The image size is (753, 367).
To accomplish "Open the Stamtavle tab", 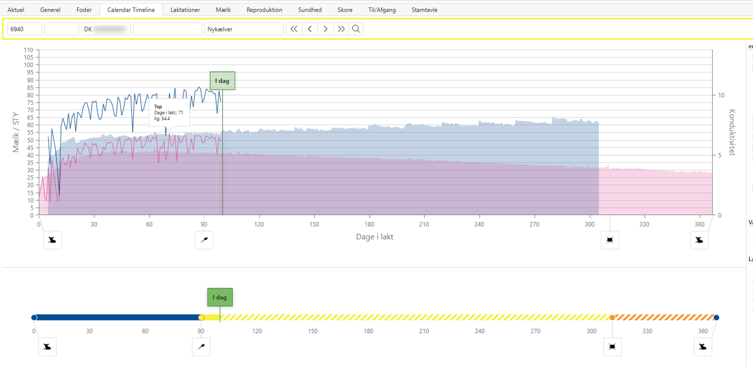I will pos(424,10).
